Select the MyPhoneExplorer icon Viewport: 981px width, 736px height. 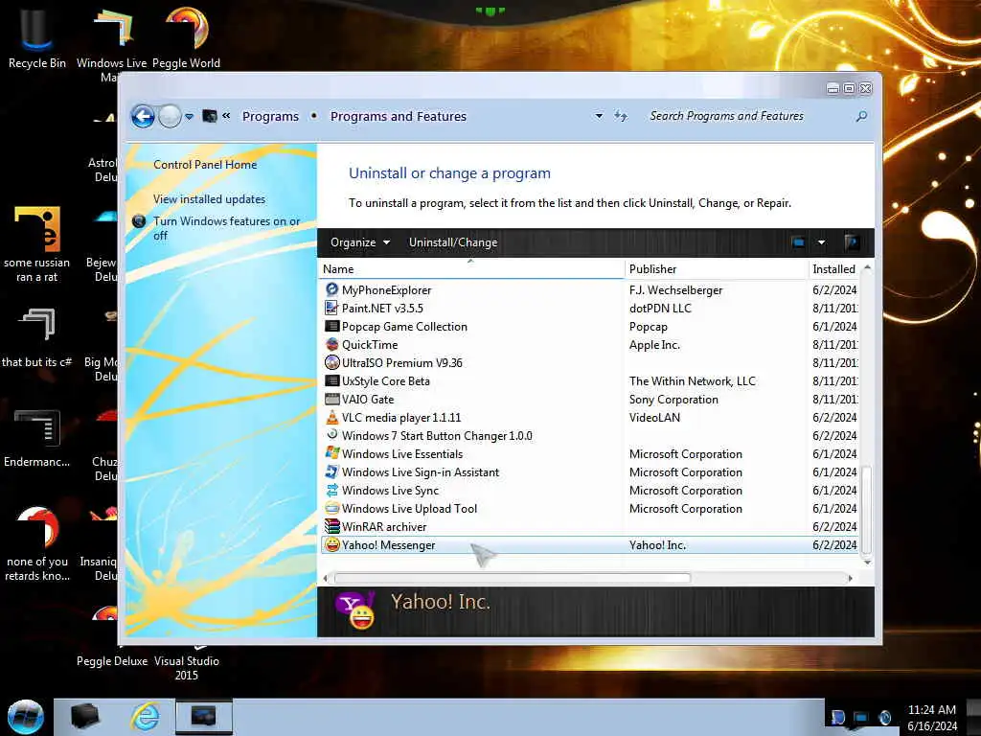click(332, 289)
